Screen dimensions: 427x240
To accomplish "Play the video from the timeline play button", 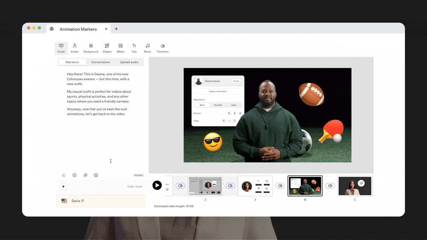I will (x=157, y=185).
